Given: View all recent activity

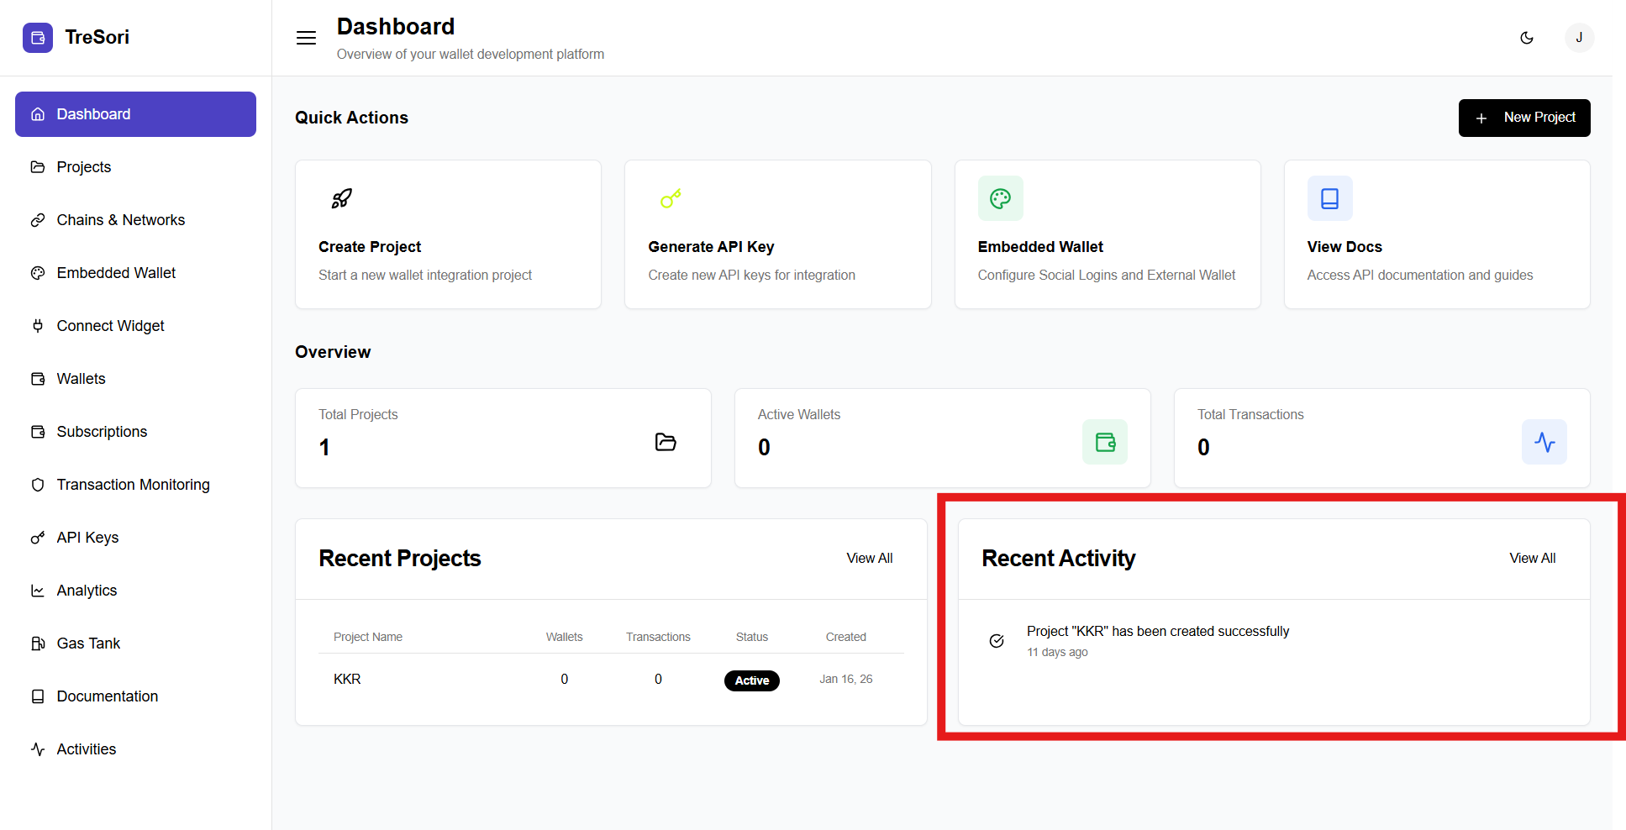Looking at the screenshot, I should (x=1532, y=558).
